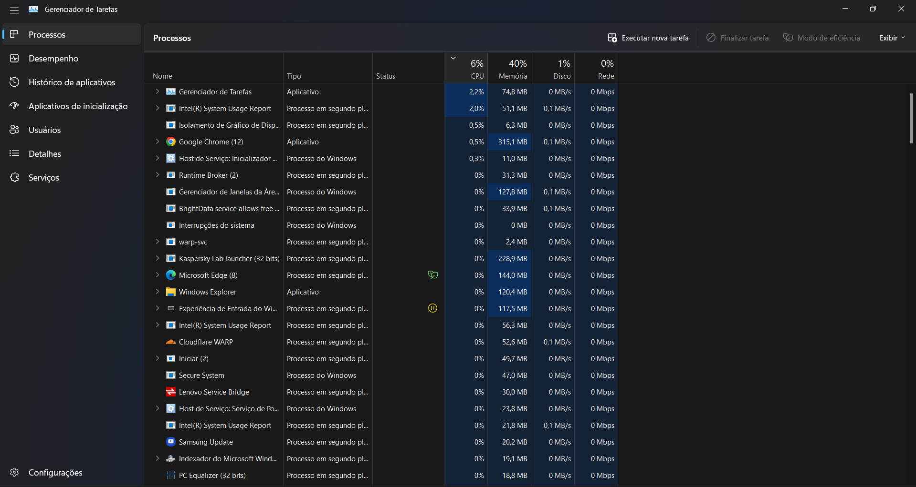Click Finalizar tarefa
The image size is (916, 487).
[x=737, y=38]
